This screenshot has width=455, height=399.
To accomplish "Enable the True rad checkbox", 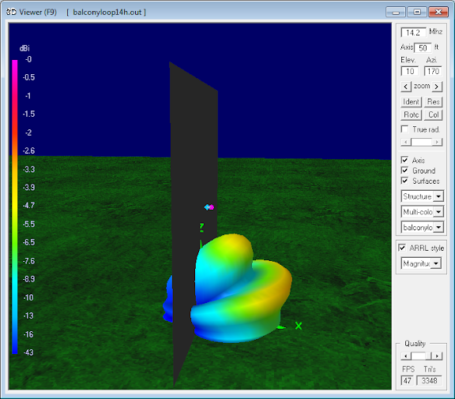I will (x=404, y=129).
